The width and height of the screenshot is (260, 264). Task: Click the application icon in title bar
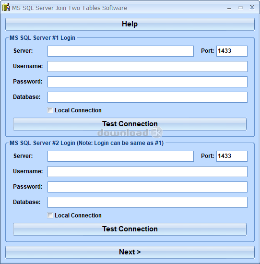[x=6, y=8]
